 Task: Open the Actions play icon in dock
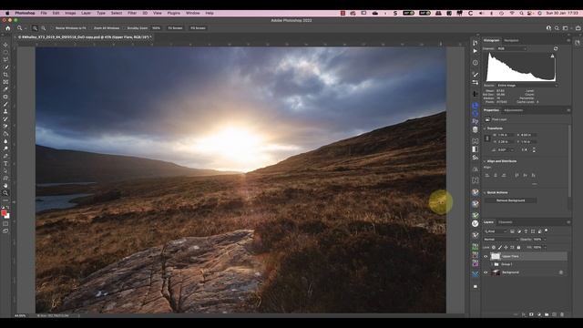[476, 51]
